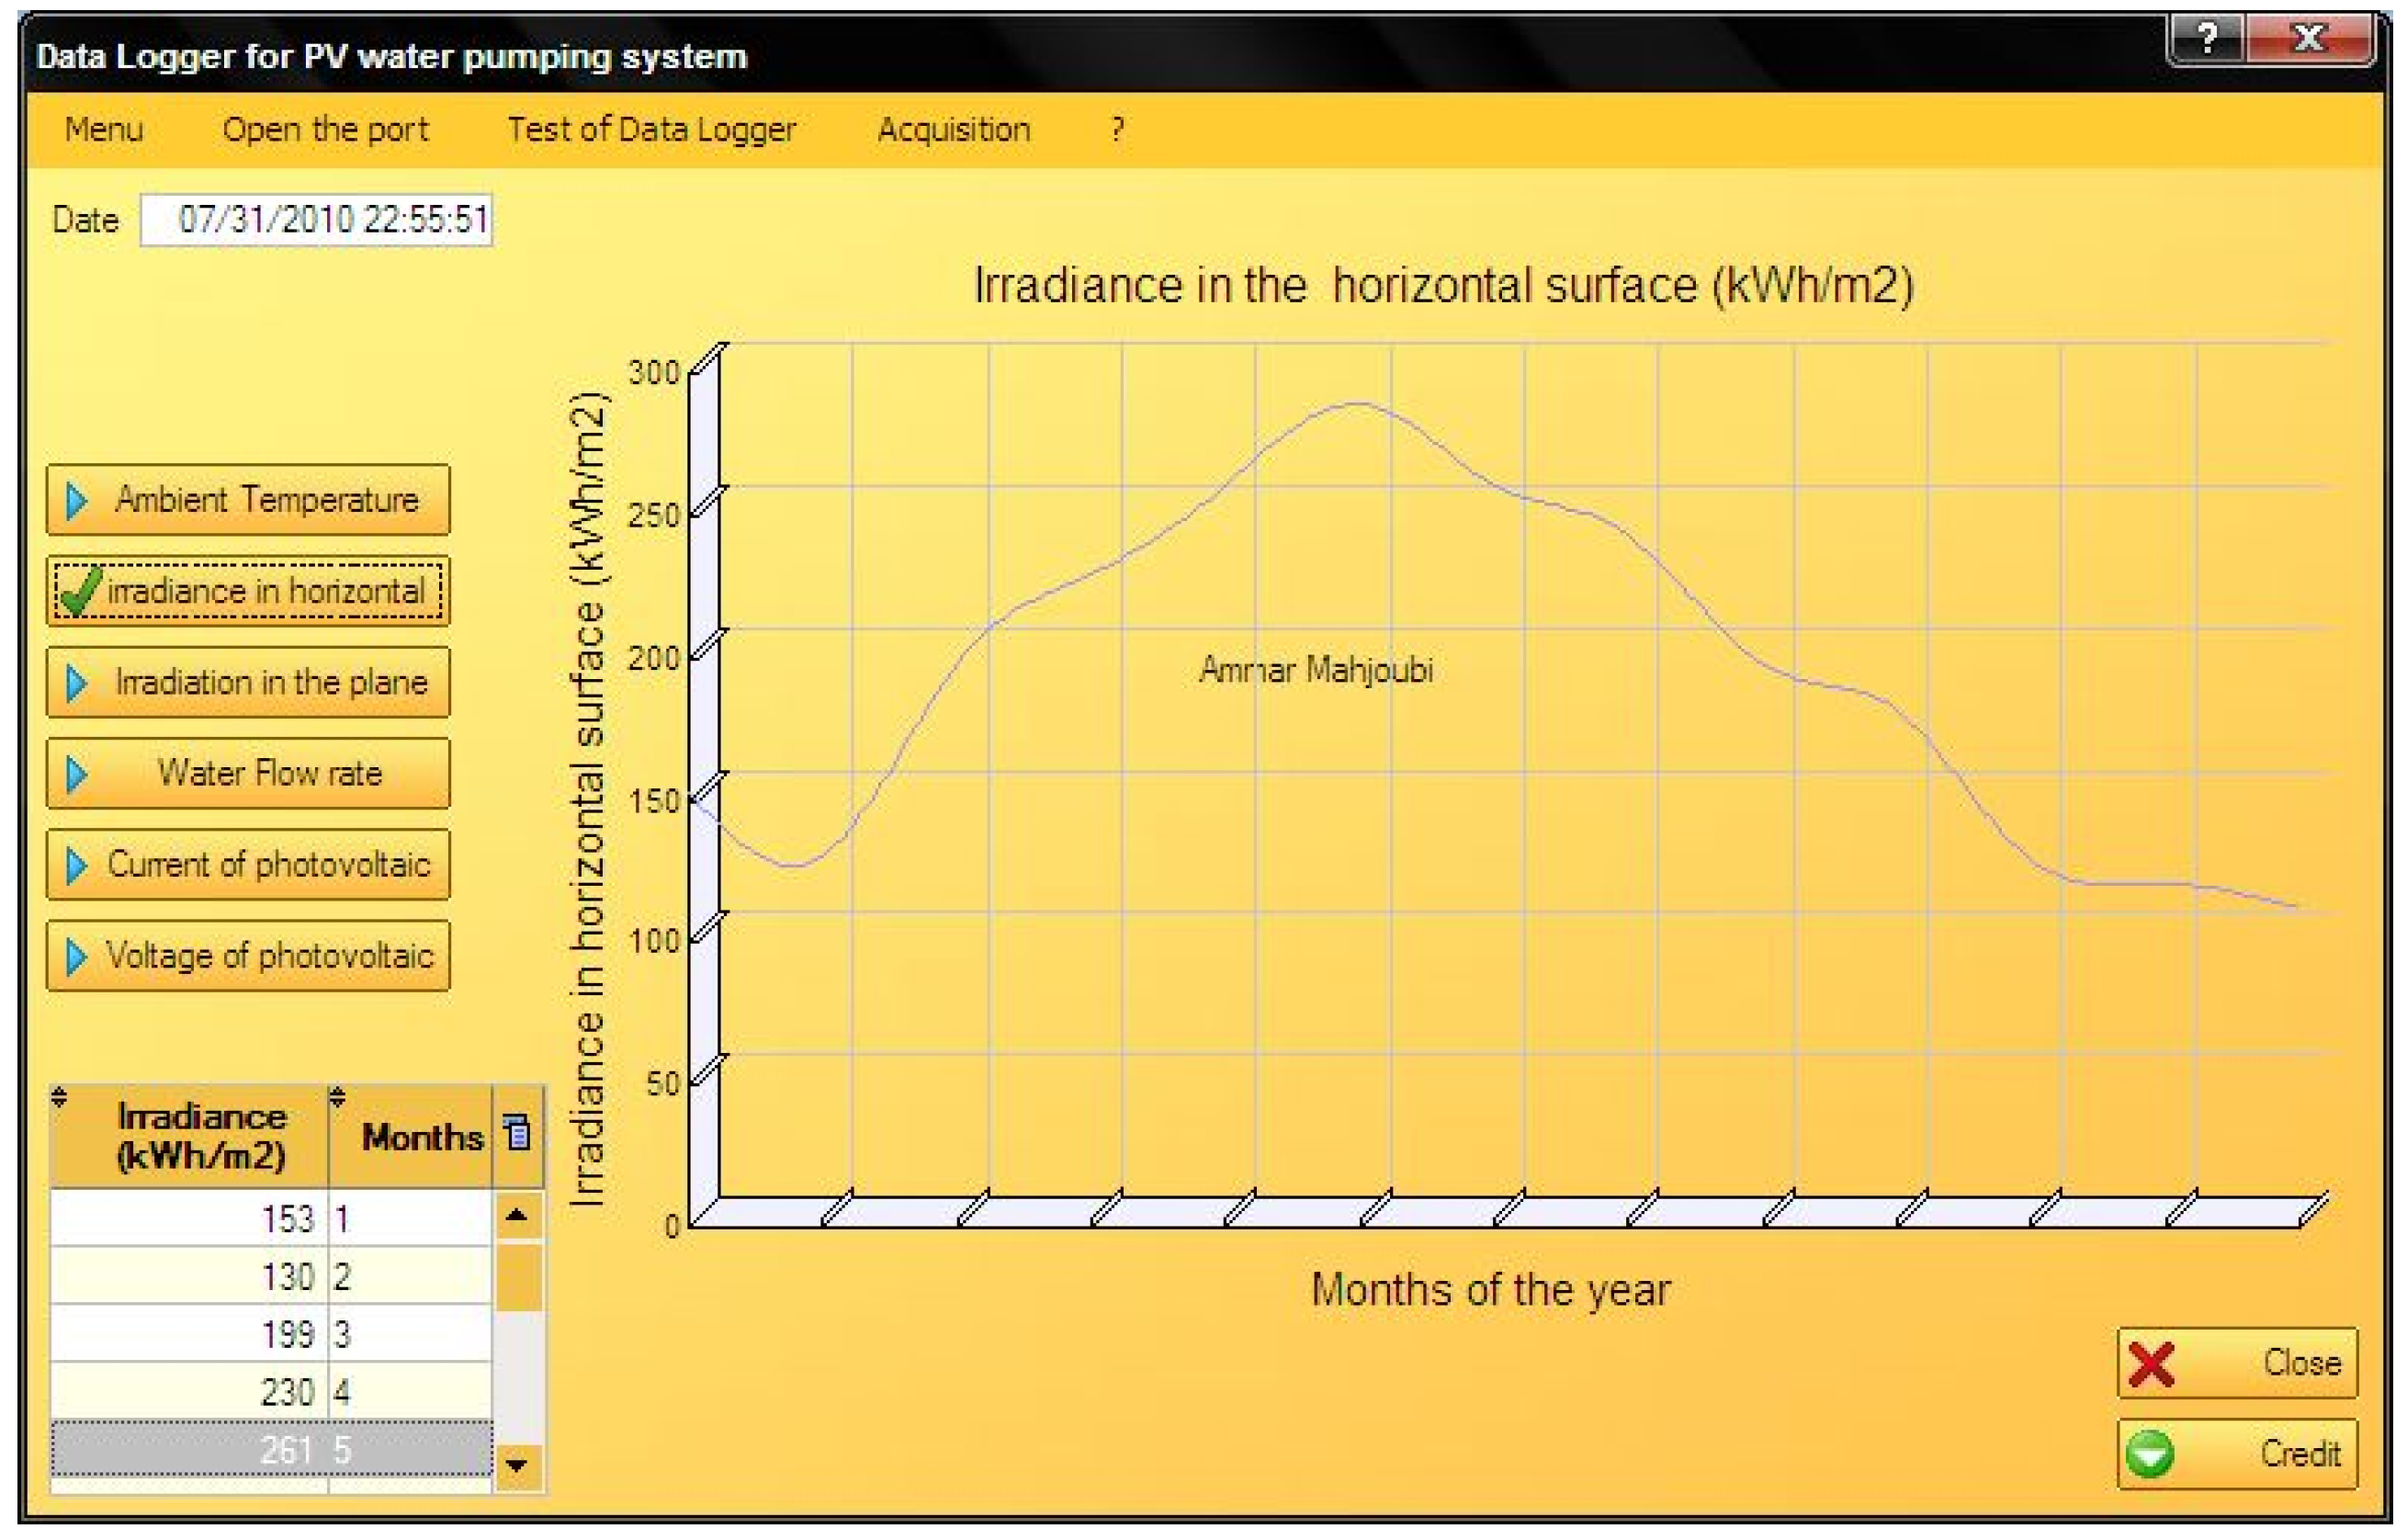Click the Date input field

click(x=317, y=220)
